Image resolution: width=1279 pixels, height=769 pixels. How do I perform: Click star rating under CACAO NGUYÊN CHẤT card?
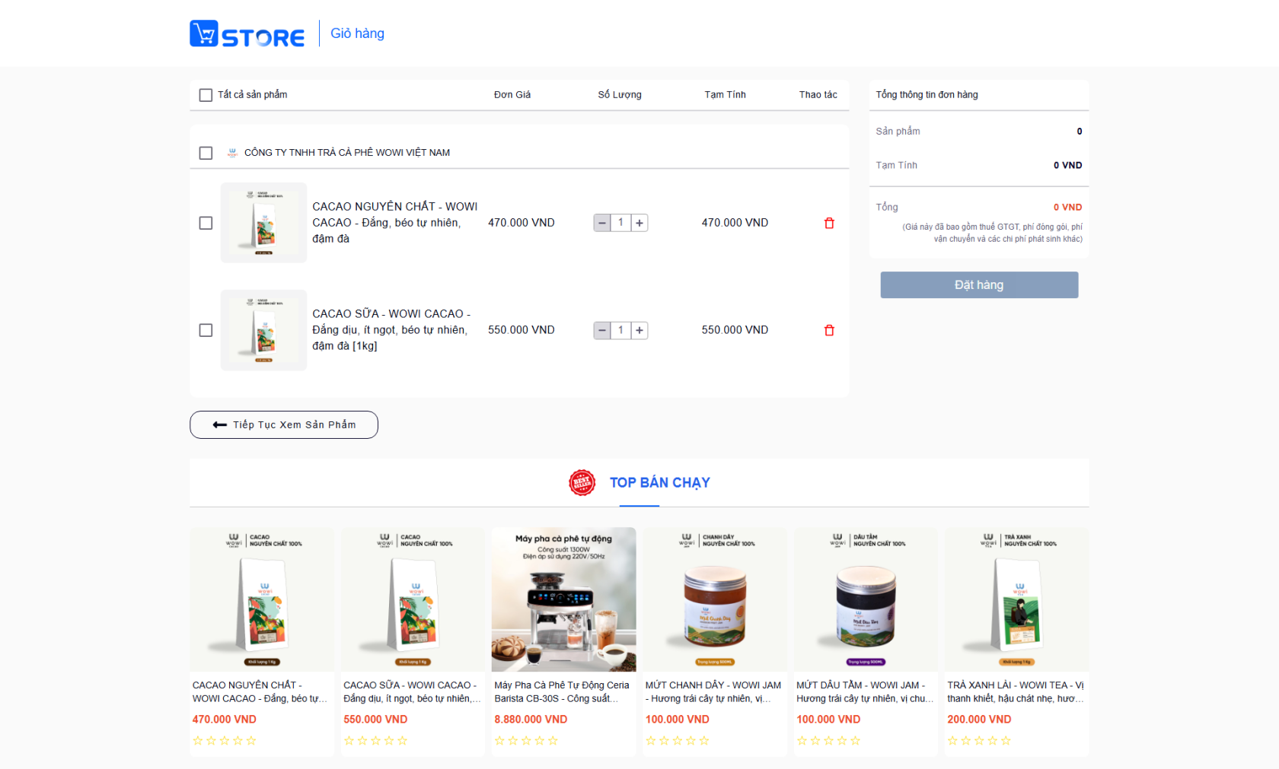click(225, 740)
